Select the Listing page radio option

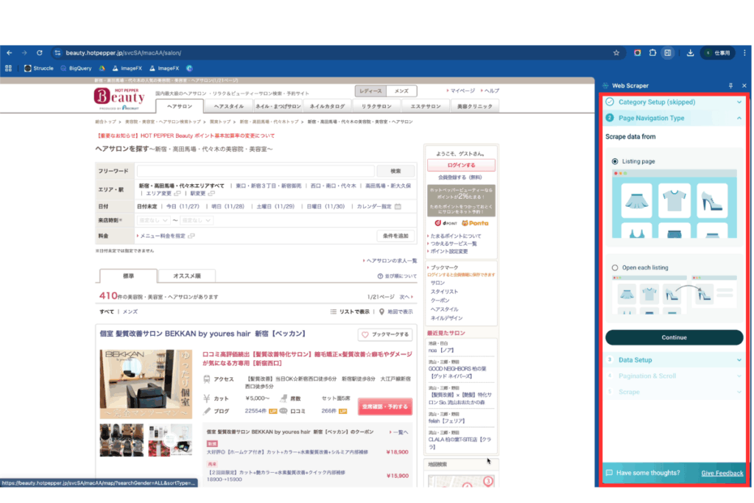(x=615, y=161)
